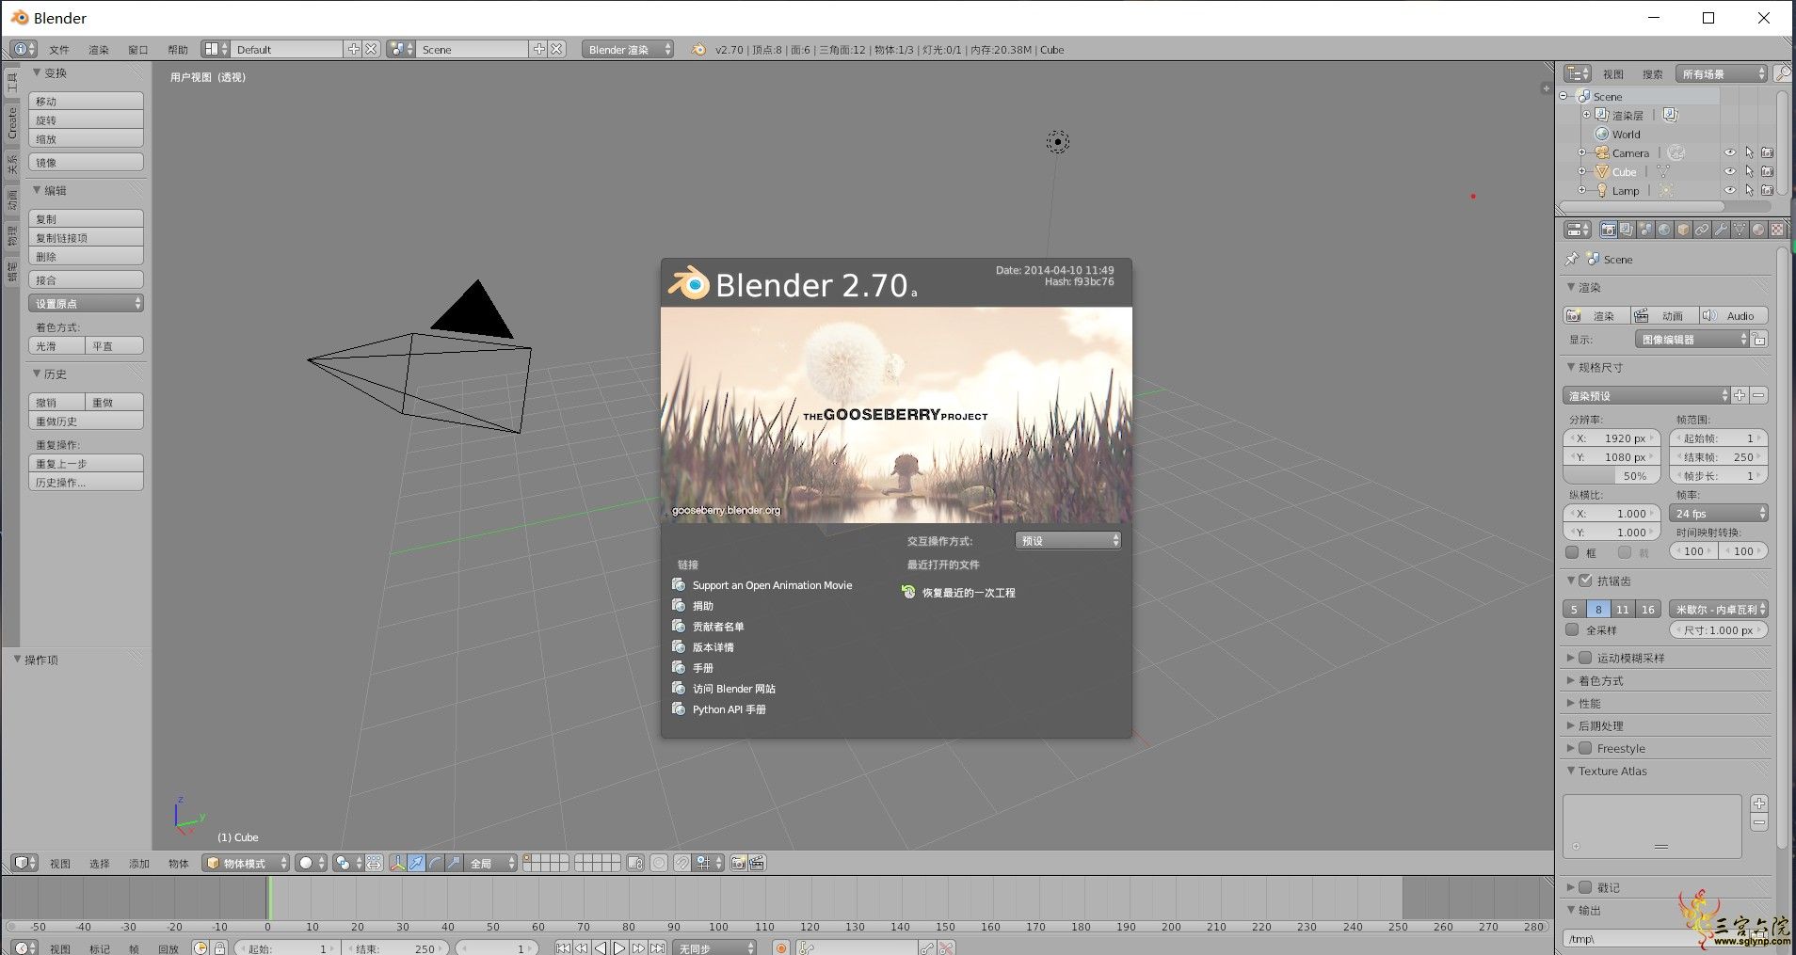Toggle the anti-aliasing 抗锯齿 checkbox
This screenshot has height=955, width=1796.
[1586, 581]
